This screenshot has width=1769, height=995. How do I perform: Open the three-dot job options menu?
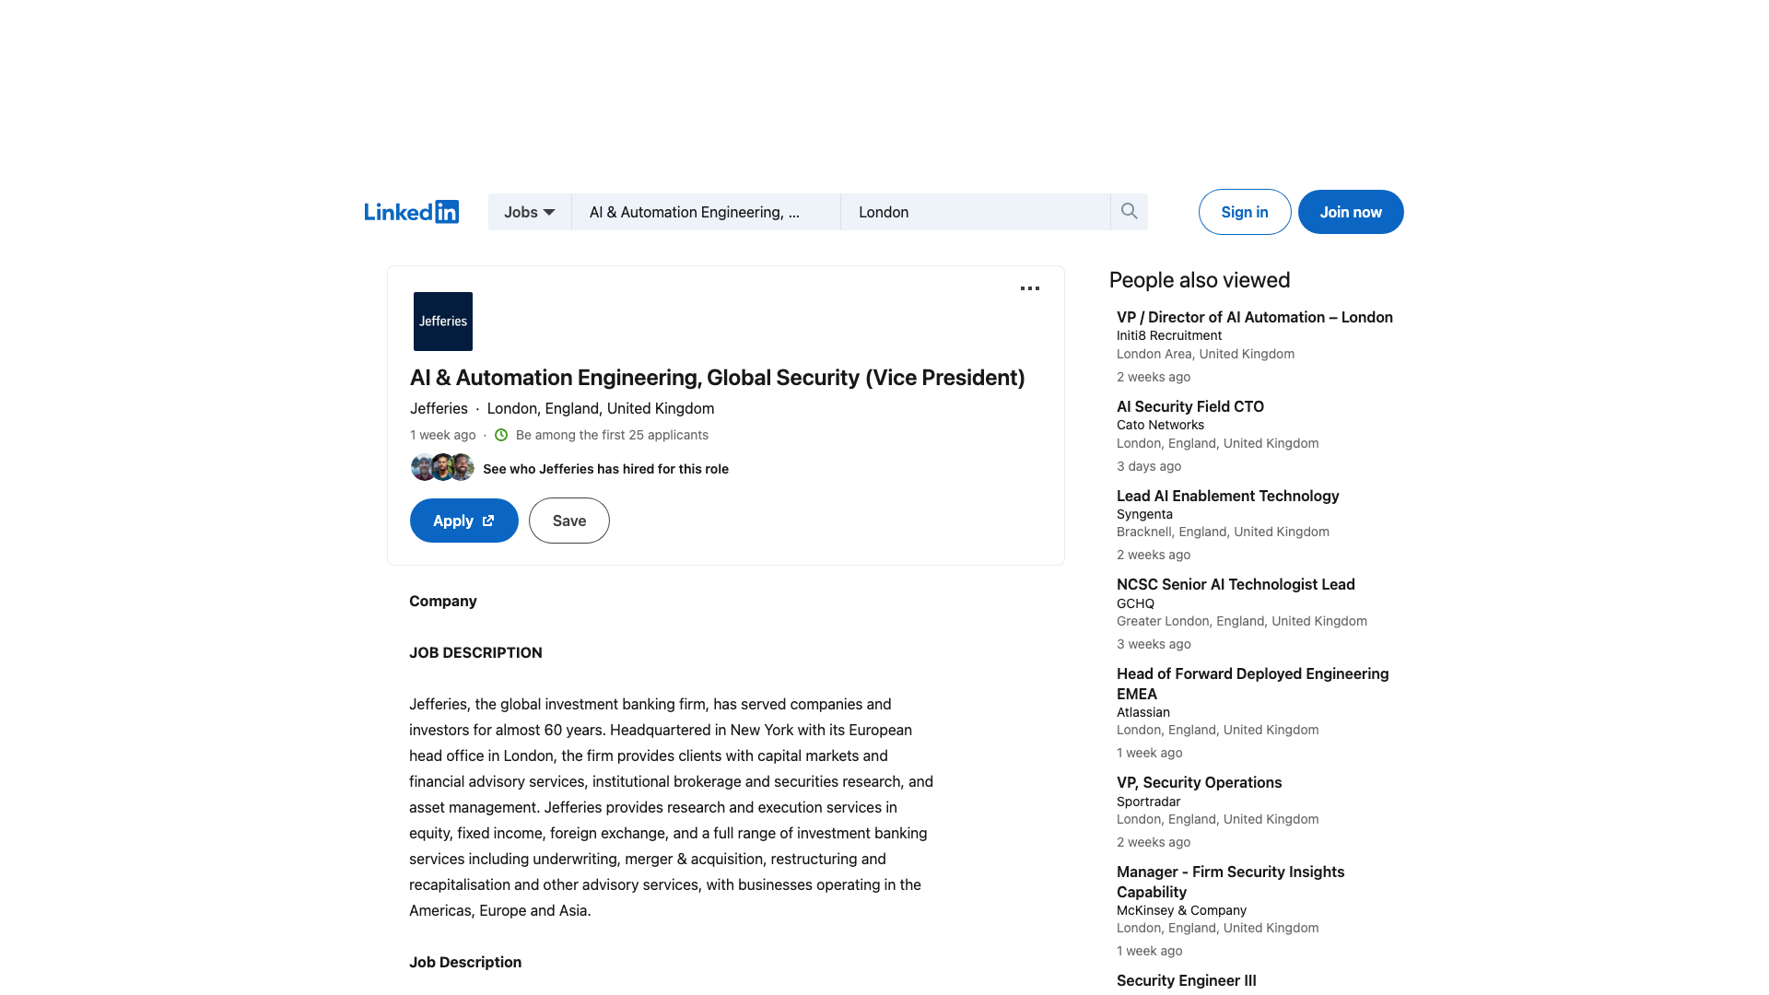(x=1030, y=288)
